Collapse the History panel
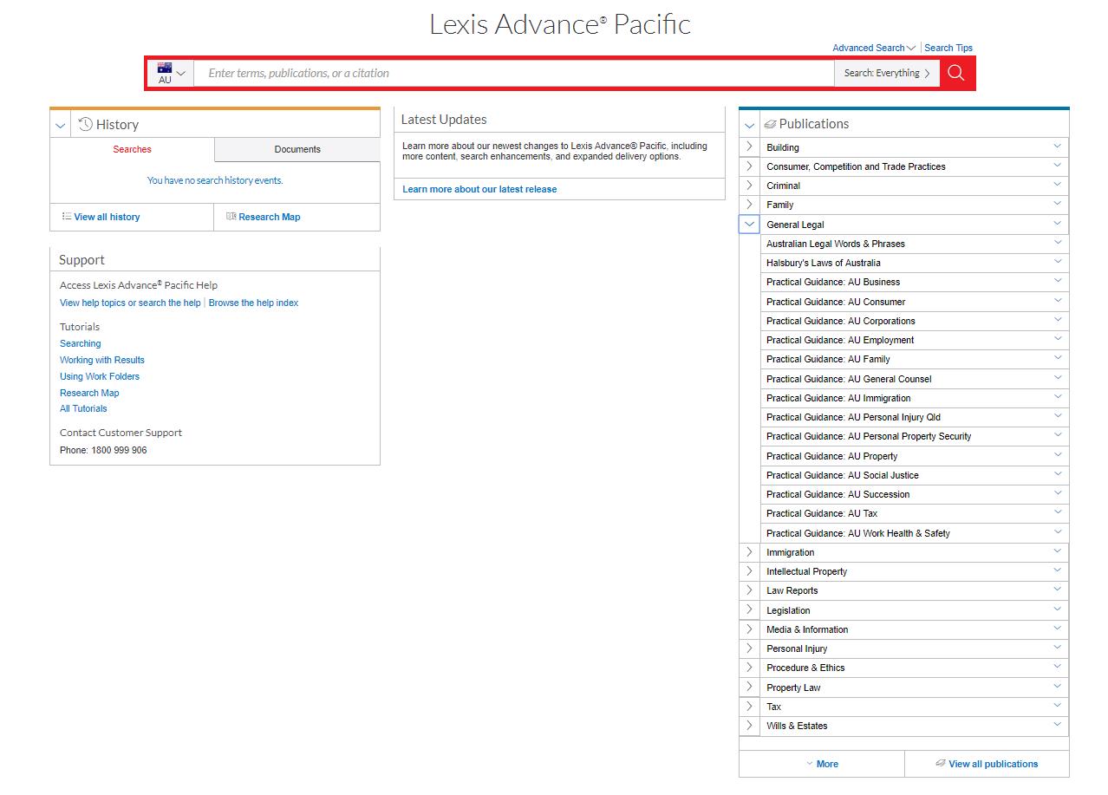Screen dimensions: 1108x795 tap(59, 124)
